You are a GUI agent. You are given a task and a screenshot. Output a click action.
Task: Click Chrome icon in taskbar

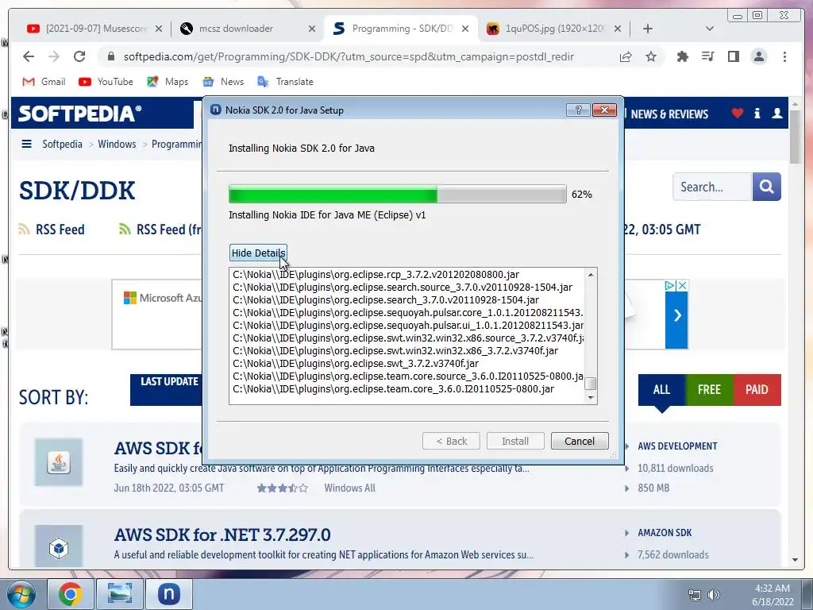[70, 594]
